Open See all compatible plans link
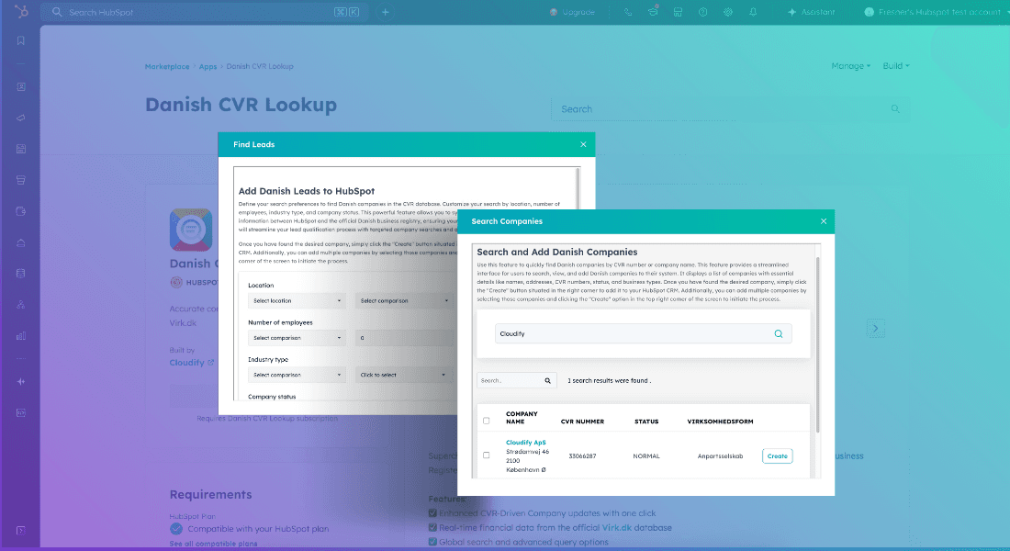1010x551 pixels. [x=213, y=544]
